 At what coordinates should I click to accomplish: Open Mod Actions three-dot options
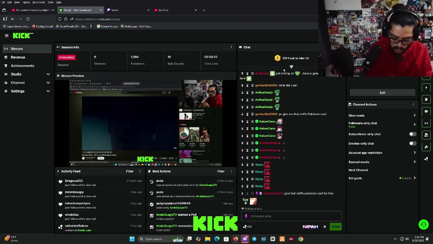coord(231,171)
